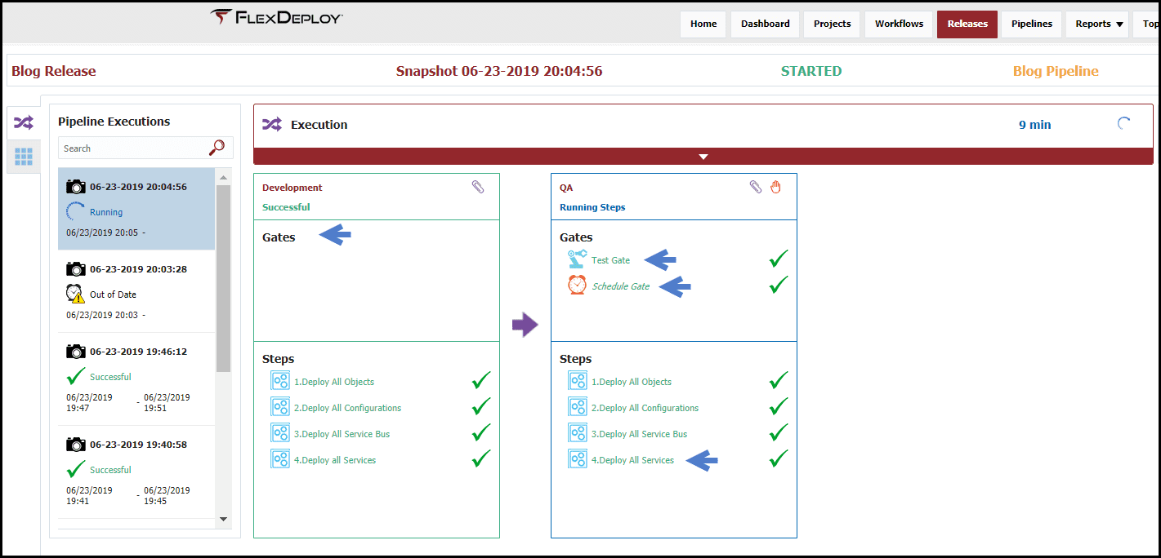1161x558 pixels.
Task: Click step icon for QA Deploy All Services
Action: (x=578, y=459)
